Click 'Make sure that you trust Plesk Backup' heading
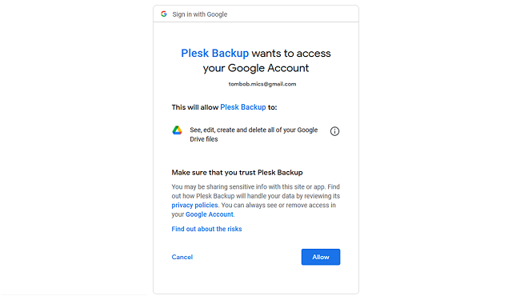 point(237,172)
